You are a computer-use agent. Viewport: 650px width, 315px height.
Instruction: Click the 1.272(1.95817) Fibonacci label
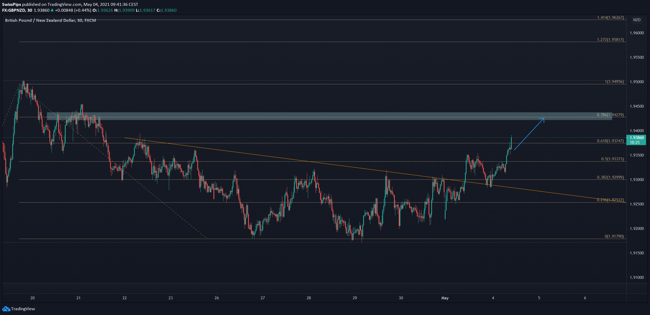click(x=610, y=40)
